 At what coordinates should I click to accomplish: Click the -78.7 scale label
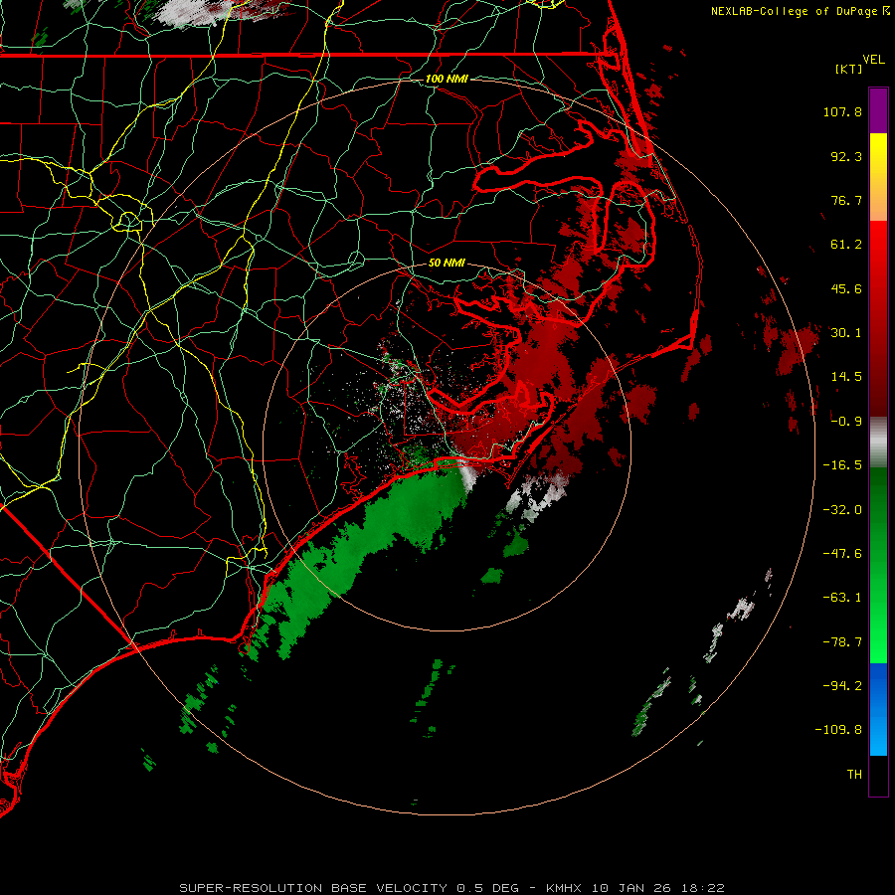(842, 642)
